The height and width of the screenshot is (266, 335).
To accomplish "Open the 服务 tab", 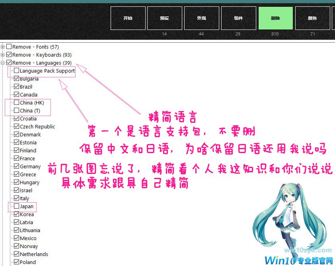I will click(312, 18).
